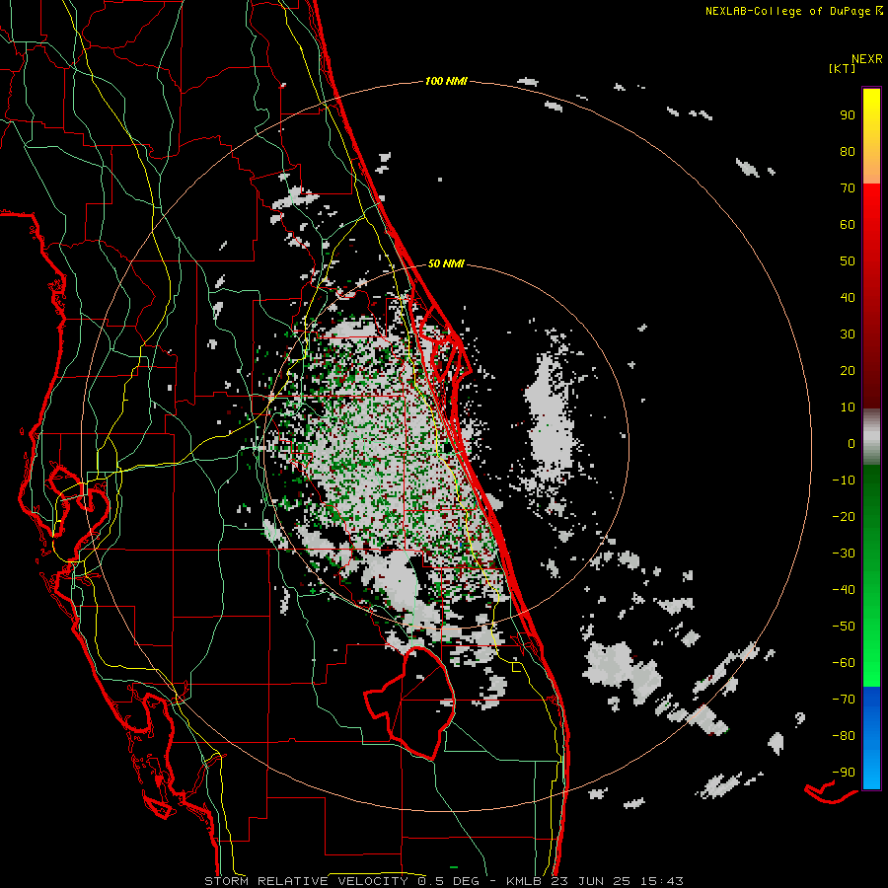Click the Lake Okeechobee outline on the map
888x888 pixels.
[410, 703]
